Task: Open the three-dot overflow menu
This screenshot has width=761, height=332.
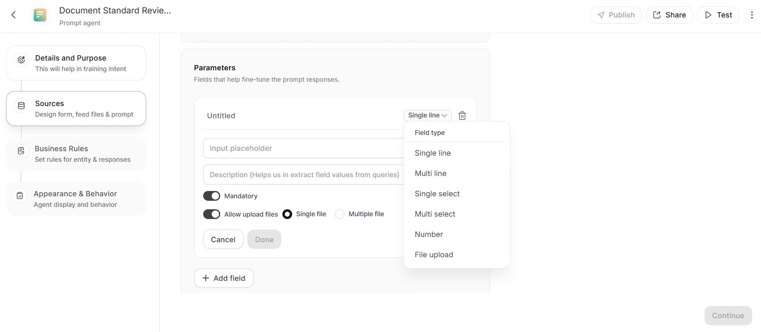Action: 752,15
